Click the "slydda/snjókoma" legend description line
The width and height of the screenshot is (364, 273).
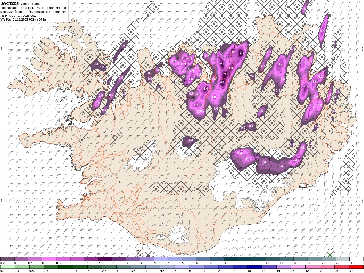(x=34, y=12)
